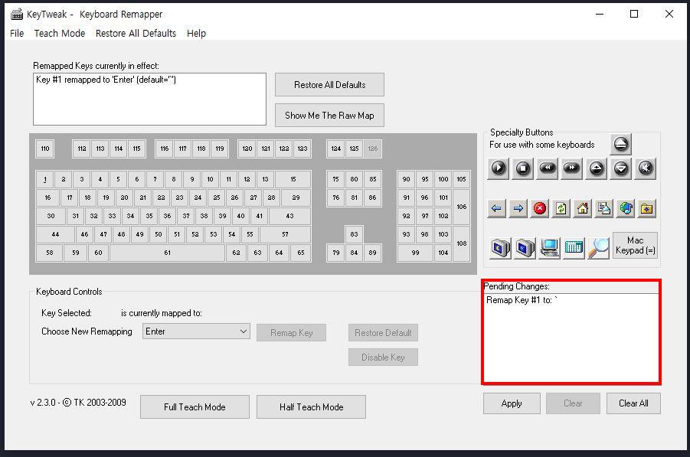This screenshot has width=690, height=457.
Task: Select keyboard key number 15
Action: 293,179
